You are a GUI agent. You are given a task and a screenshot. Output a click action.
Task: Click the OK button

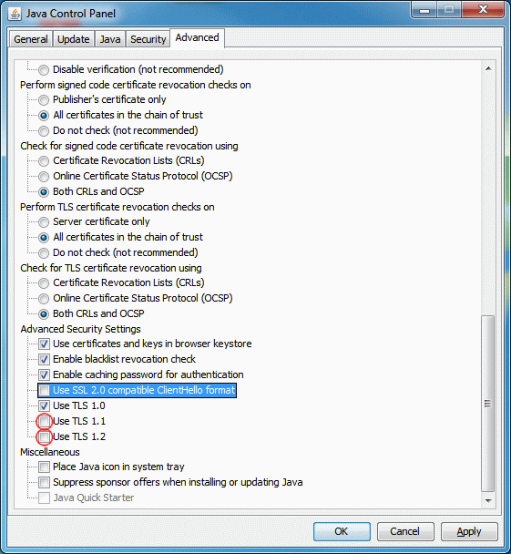click(342, 531)
